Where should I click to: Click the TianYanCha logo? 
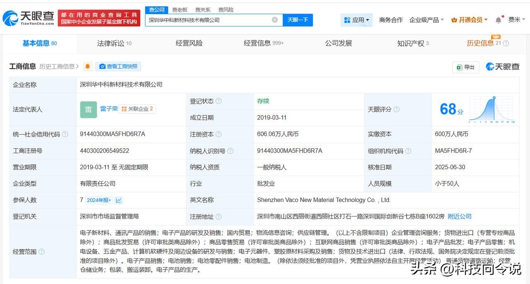point(29,18)
